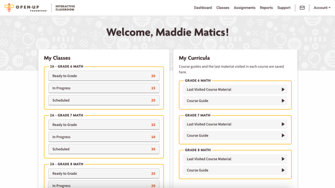This screenshot has width=335, height=188.
Task: Select the 2A - Grade 8 Math class heading
Action: click(66, 164)
